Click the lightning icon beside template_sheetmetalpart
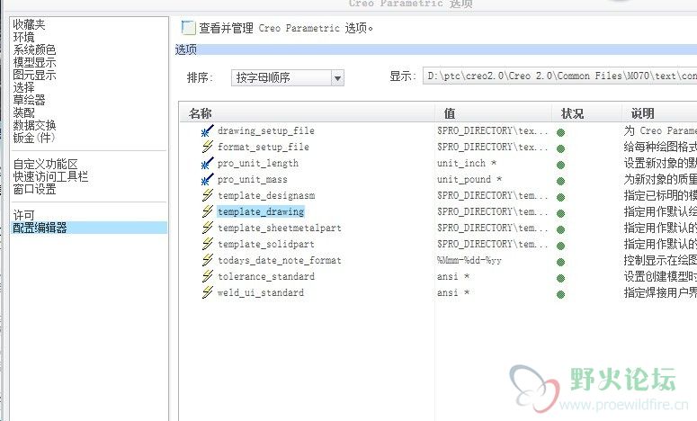 [208, 228]
